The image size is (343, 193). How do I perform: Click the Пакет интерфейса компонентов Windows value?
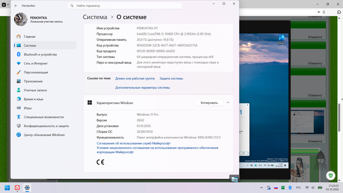click(x=178, y=137)
